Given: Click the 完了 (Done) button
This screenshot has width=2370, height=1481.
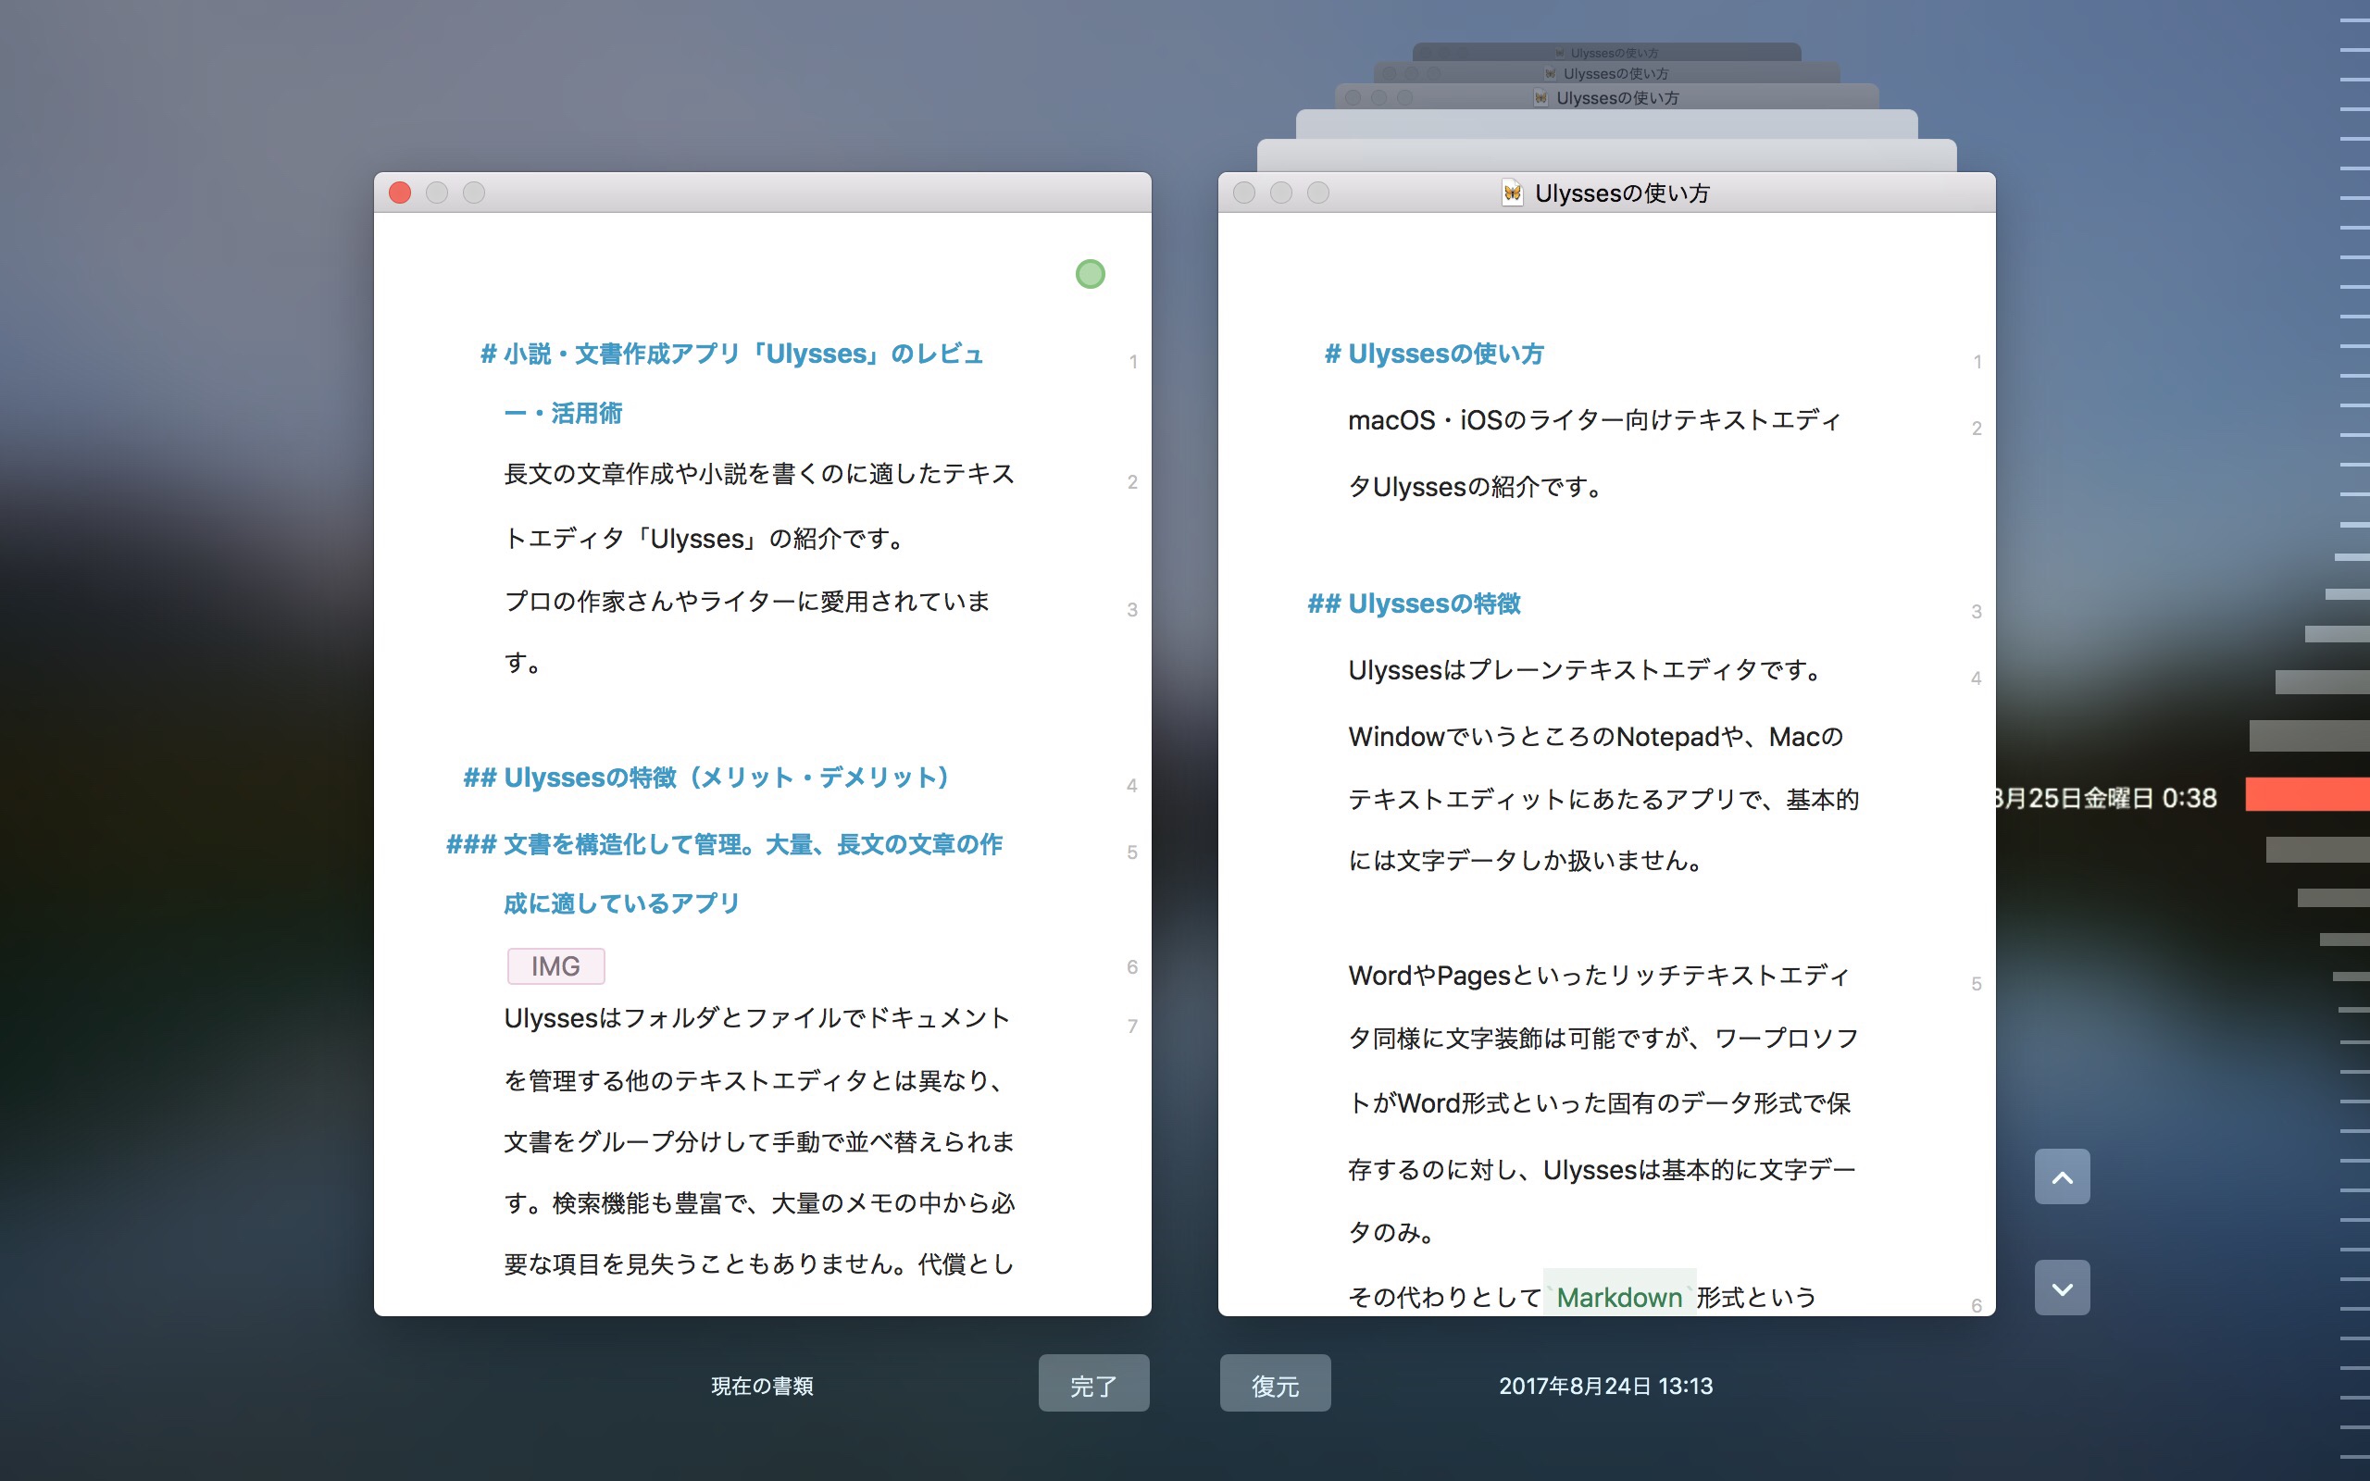Looking at the screenshot, I should click(1093, 1384).
